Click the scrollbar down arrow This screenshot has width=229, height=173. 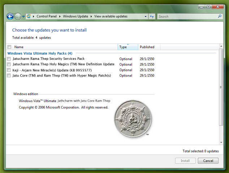(221, 142)
